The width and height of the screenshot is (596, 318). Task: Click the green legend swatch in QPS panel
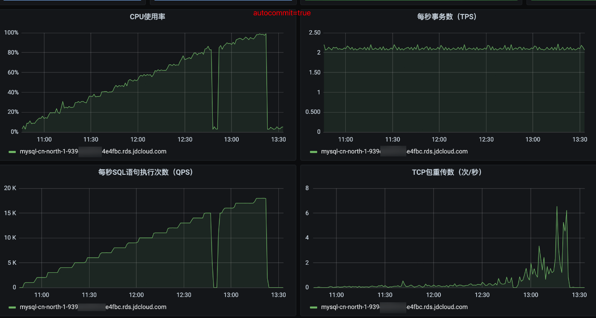coord(12,307)
